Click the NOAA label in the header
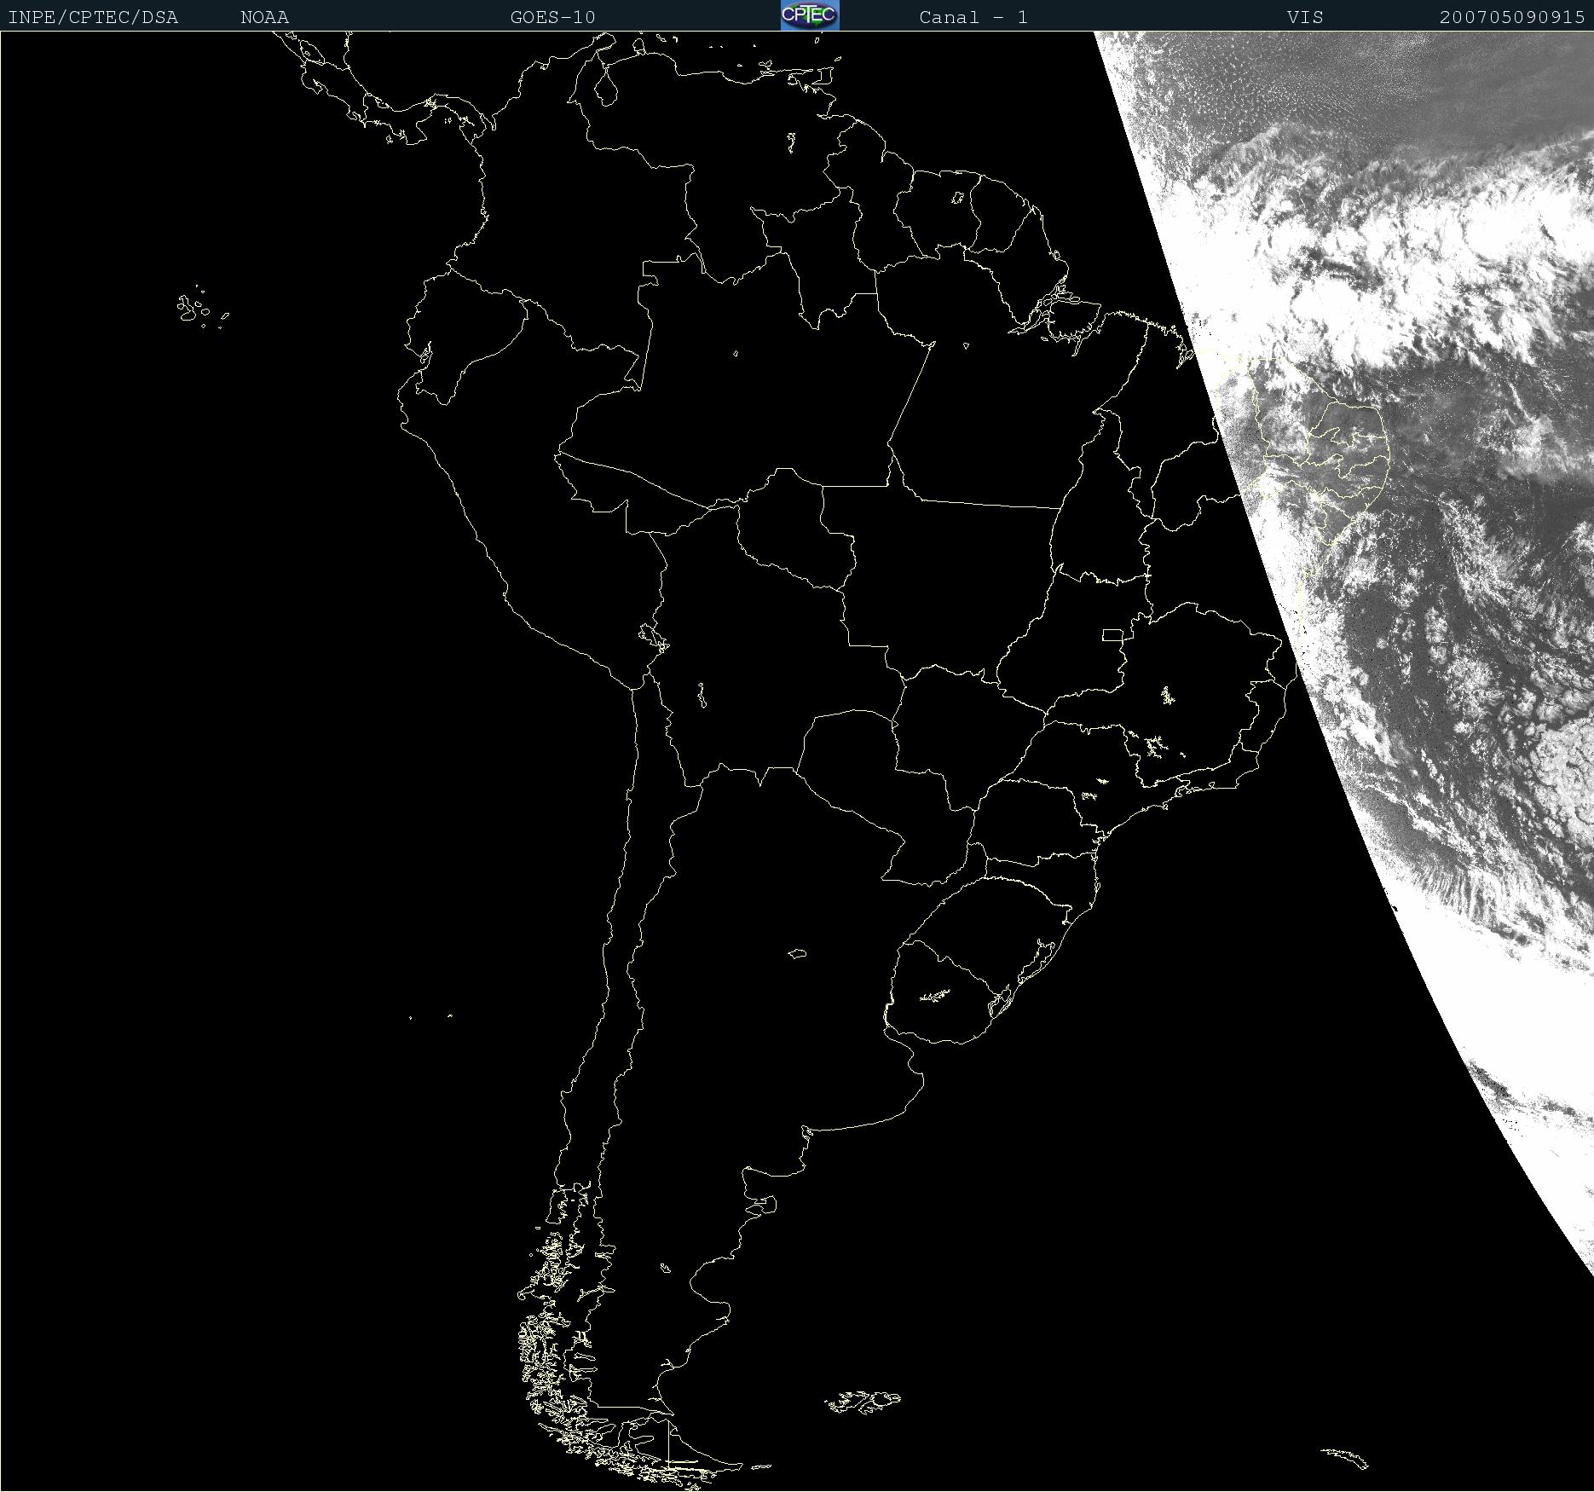 tap(264, 17)
